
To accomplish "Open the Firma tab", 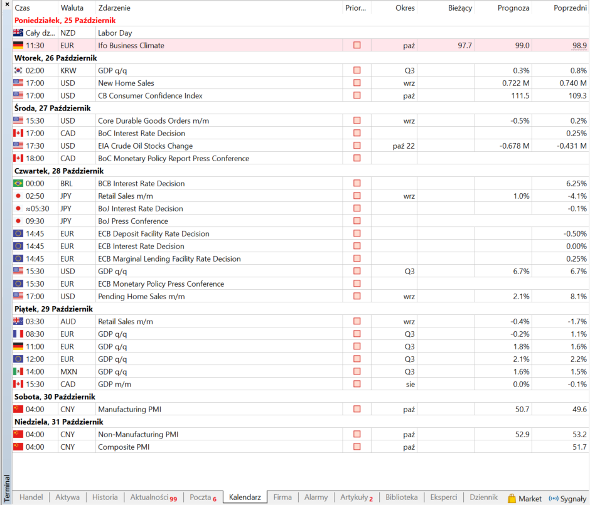I will (282, 497).
